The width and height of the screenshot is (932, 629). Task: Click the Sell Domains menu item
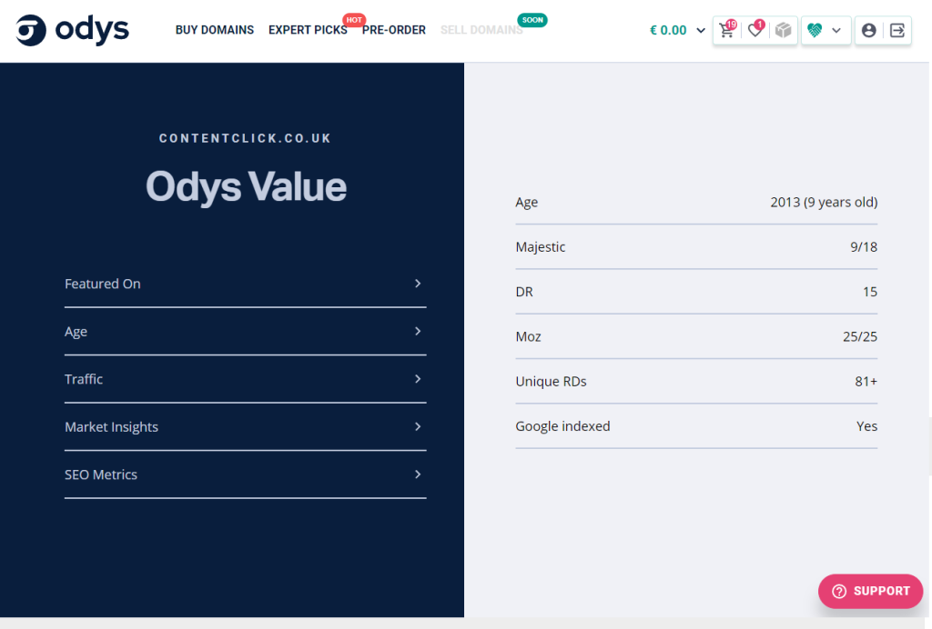click(481, 30)
